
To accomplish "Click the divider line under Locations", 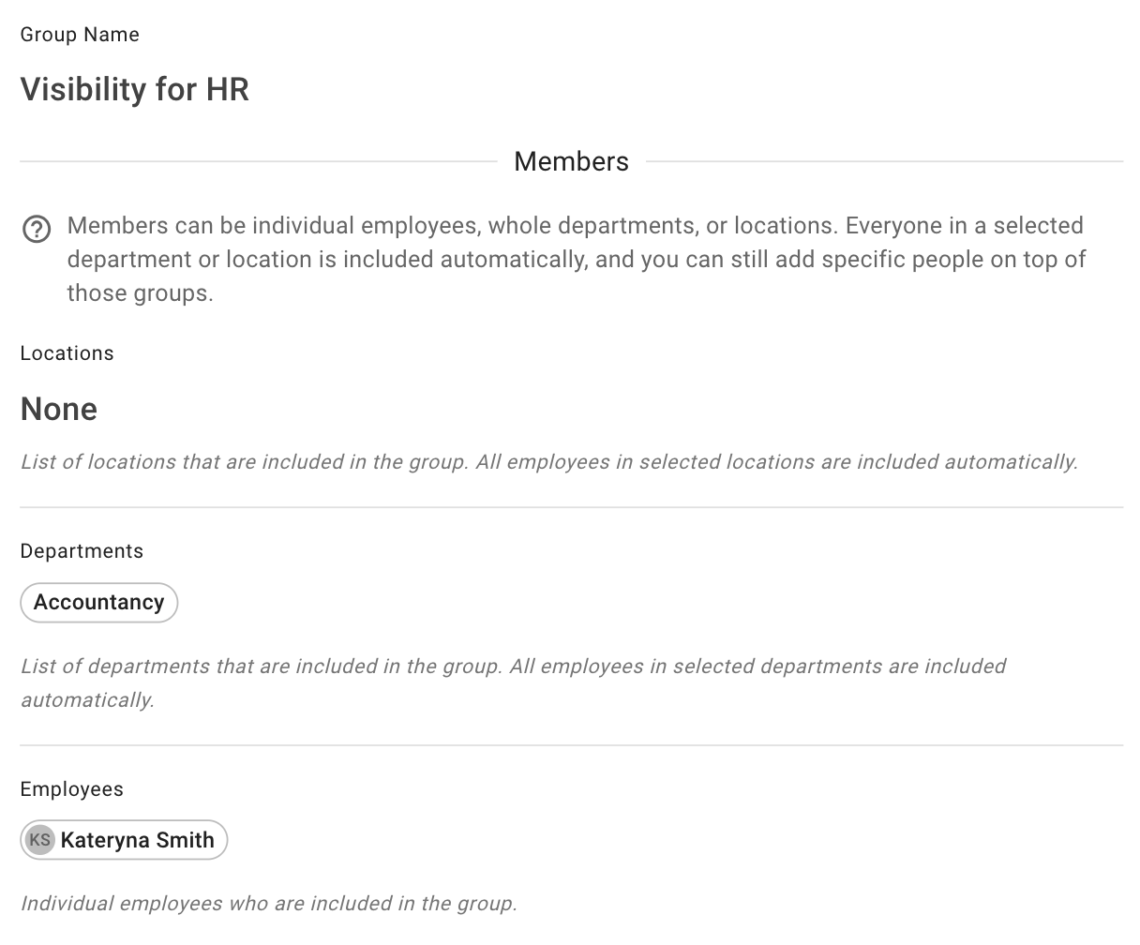I will 570,506.
